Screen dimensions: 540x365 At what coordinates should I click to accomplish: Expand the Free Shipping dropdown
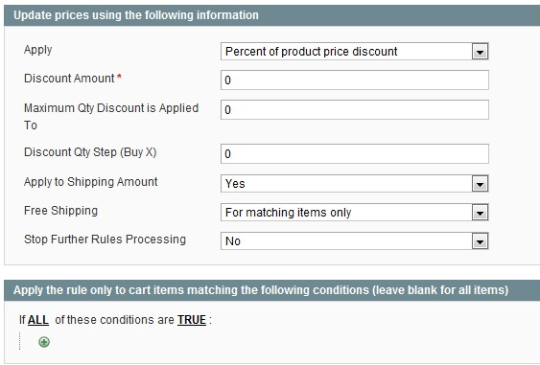[354, 213]
